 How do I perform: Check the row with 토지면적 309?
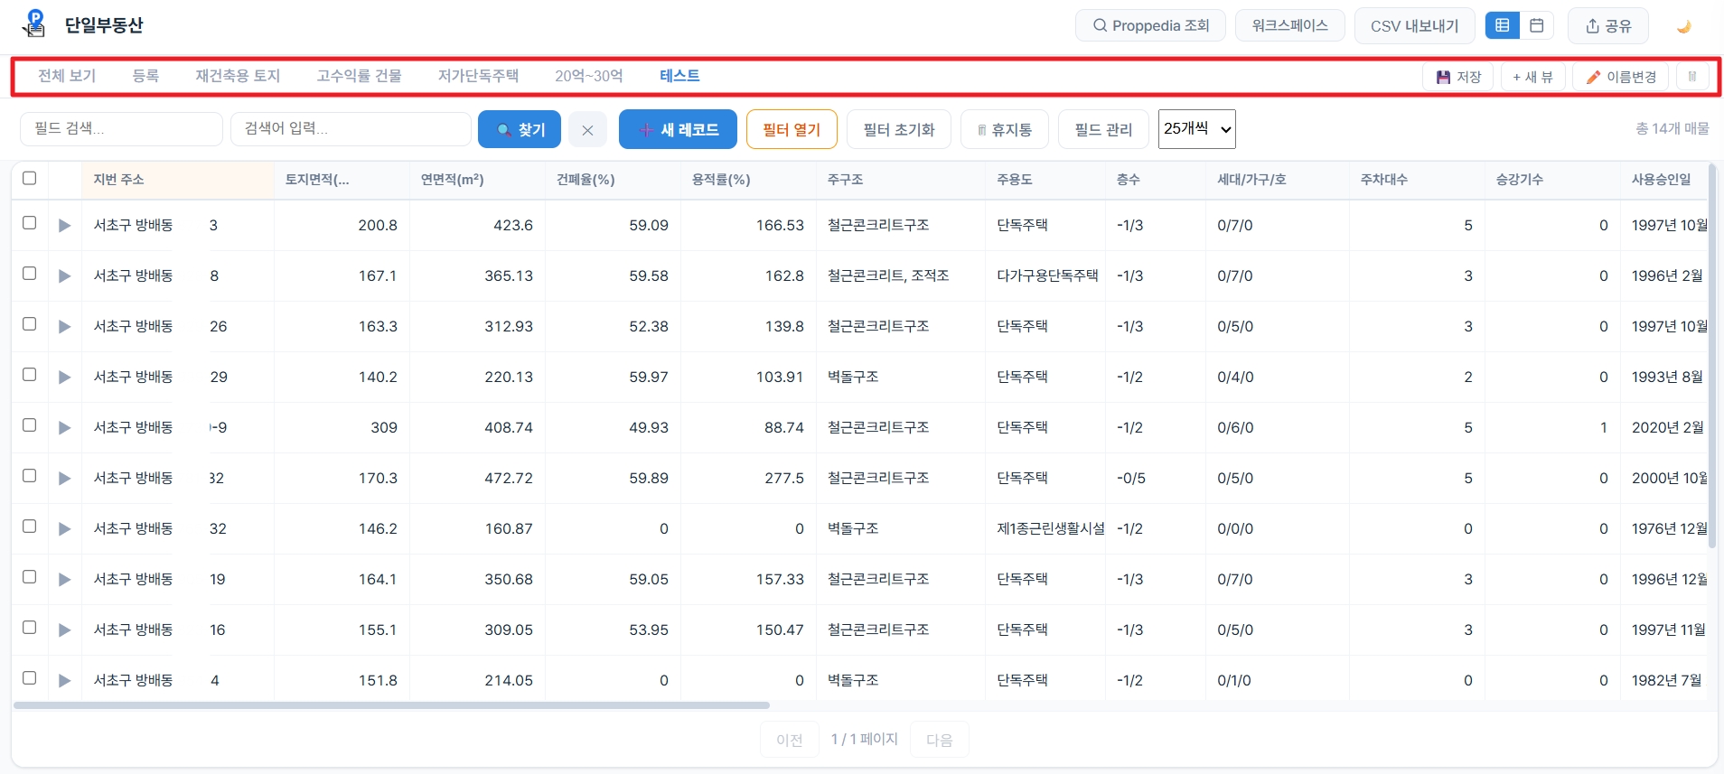tap(29, 424)
